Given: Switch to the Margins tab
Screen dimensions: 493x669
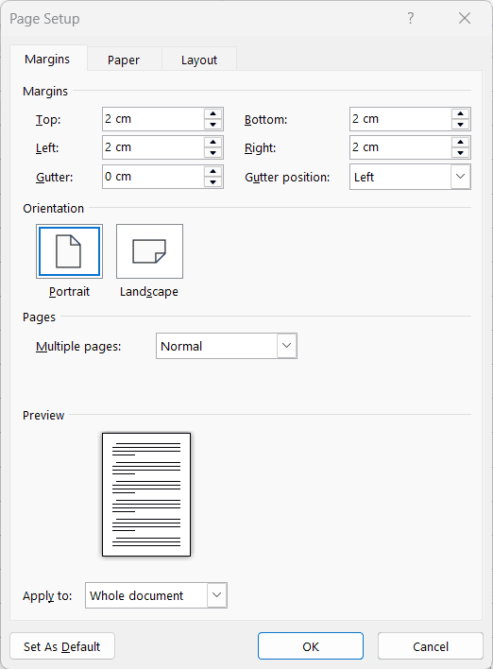Looking at the screenshot, I should [x=47, y=59].
